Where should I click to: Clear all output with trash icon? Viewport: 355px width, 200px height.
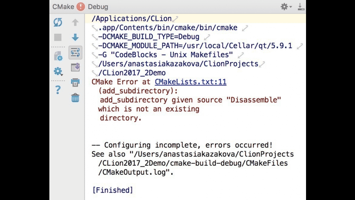coord(75,98)
